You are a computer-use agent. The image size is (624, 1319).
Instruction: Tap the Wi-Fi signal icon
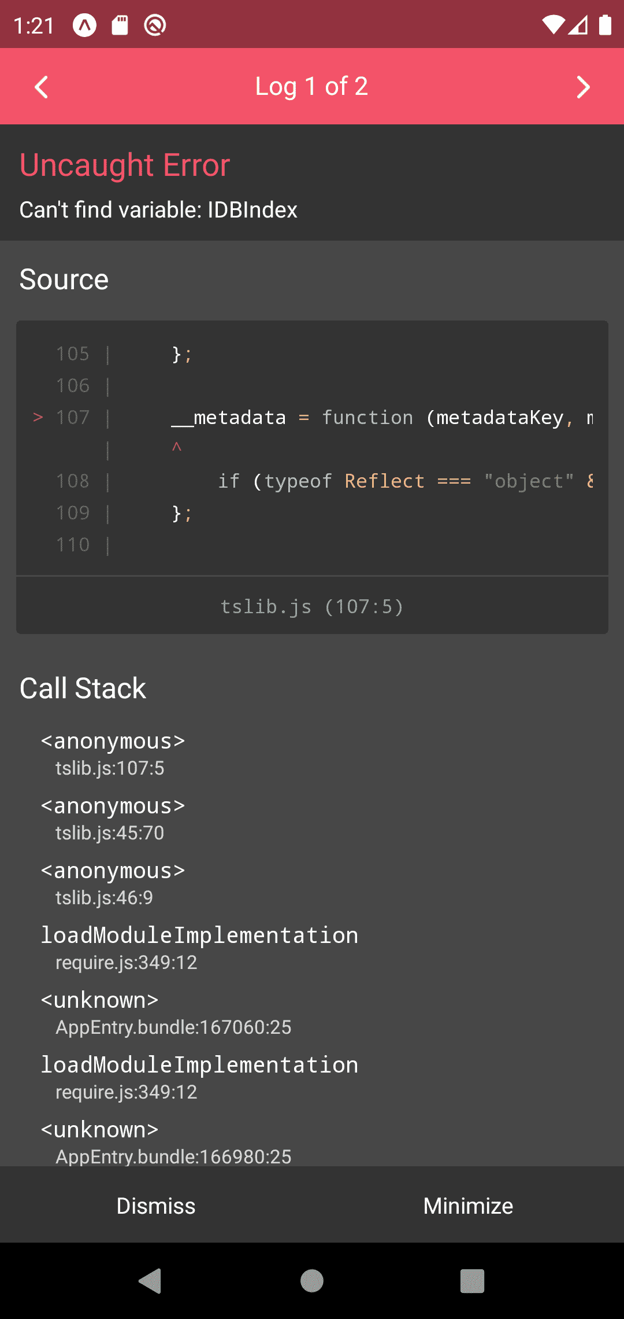pos(553,25)
